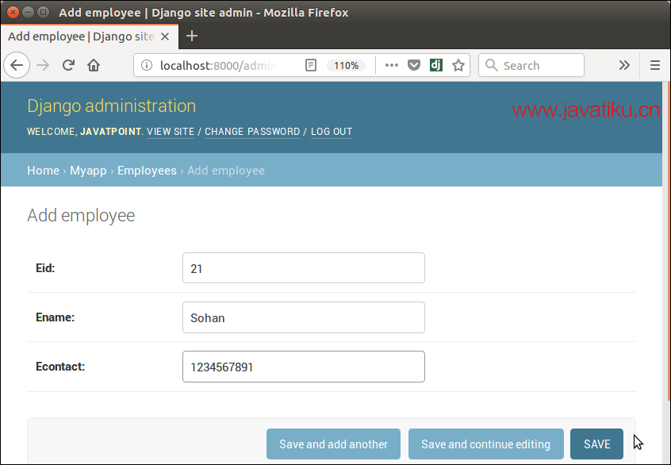Open the Firefox hamburger menu
Viewport: 671px width, 465px height.
click(x=654, y=65)
